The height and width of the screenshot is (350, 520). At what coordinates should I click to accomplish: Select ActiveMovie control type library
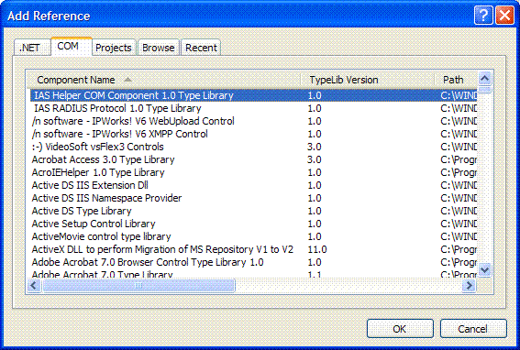(x=253, y=236)
